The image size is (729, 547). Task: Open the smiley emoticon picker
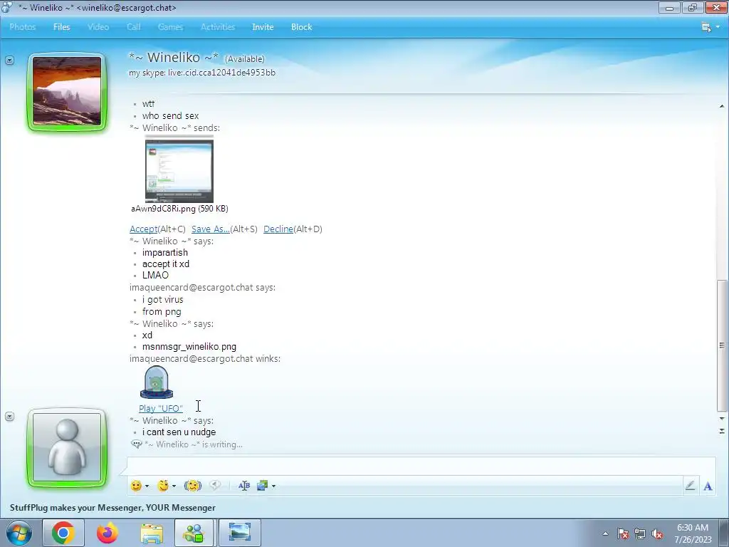click(x=136, y=486)
